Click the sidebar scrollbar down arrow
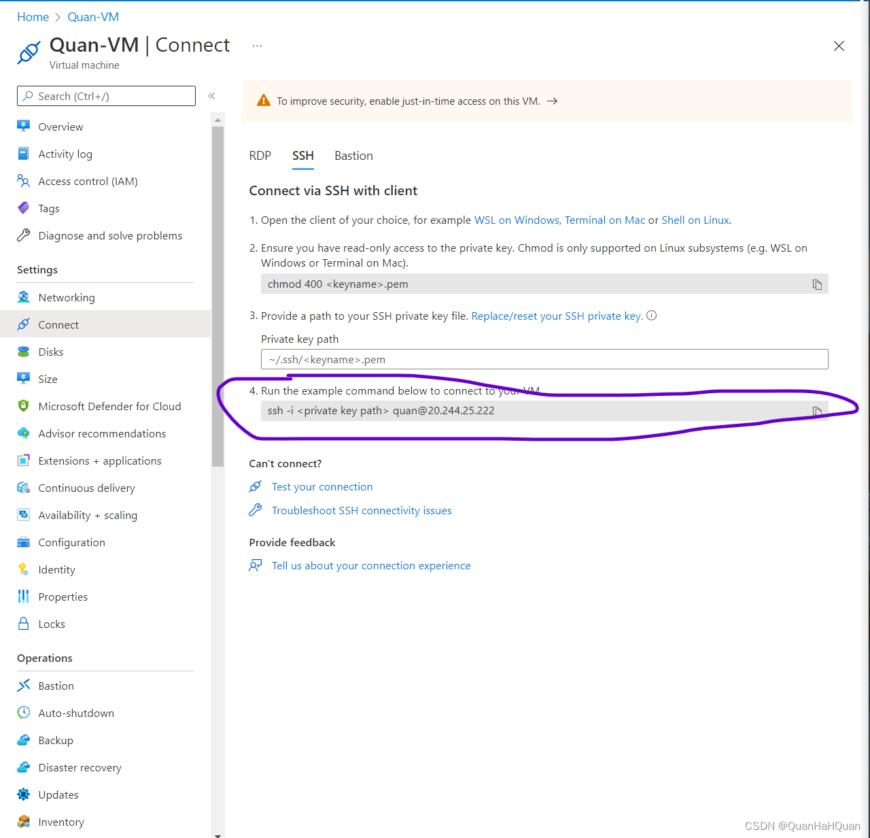 [217, 835]
